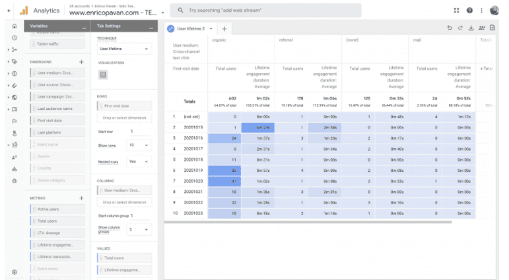Image resolution: width=509 pixels, height=280 pixels.
Task: Download the exploration data
Action: coord(471,28)
